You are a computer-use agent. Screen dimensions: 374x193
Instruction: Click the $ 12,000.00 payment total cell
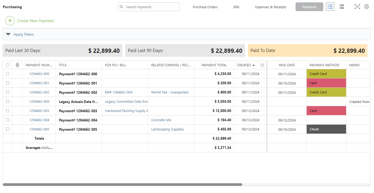click(x=222, y=111)
